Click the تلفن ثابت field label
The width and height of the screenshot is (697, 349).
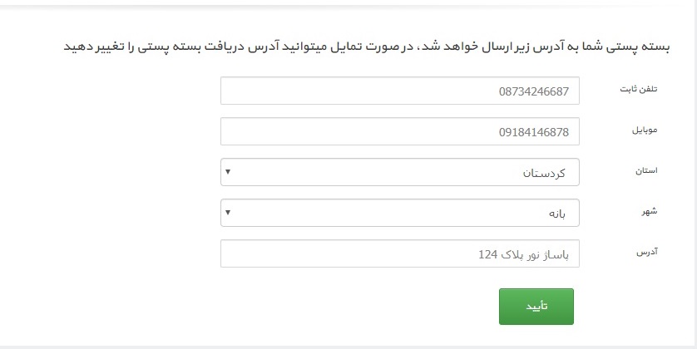click(x=638, y=89)
